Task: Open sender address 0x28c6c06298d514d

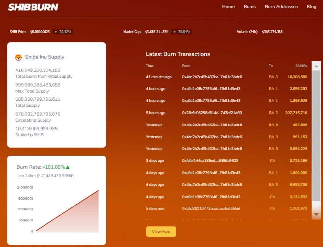Action: (x=212, y=113)
